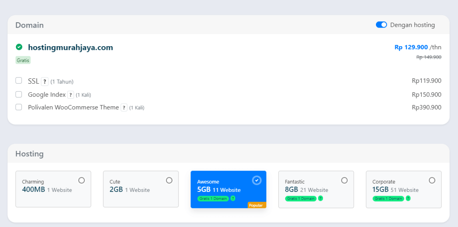458x227 pixels.
Task: Open the Corporate plan's green help icon
Action: click(x=408, y=198)
